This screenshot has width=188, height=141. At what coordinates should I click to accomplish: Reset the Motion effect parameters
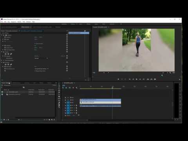pos(67,35)
